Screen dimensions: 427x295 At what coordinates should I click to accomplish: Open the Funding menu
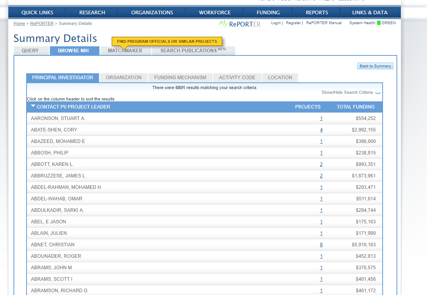click(x=268, y=13)
